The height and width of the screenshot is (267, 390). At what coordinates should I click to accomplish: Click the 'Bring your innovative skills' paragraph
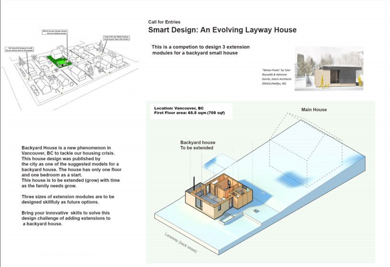(x=66, y=218)
